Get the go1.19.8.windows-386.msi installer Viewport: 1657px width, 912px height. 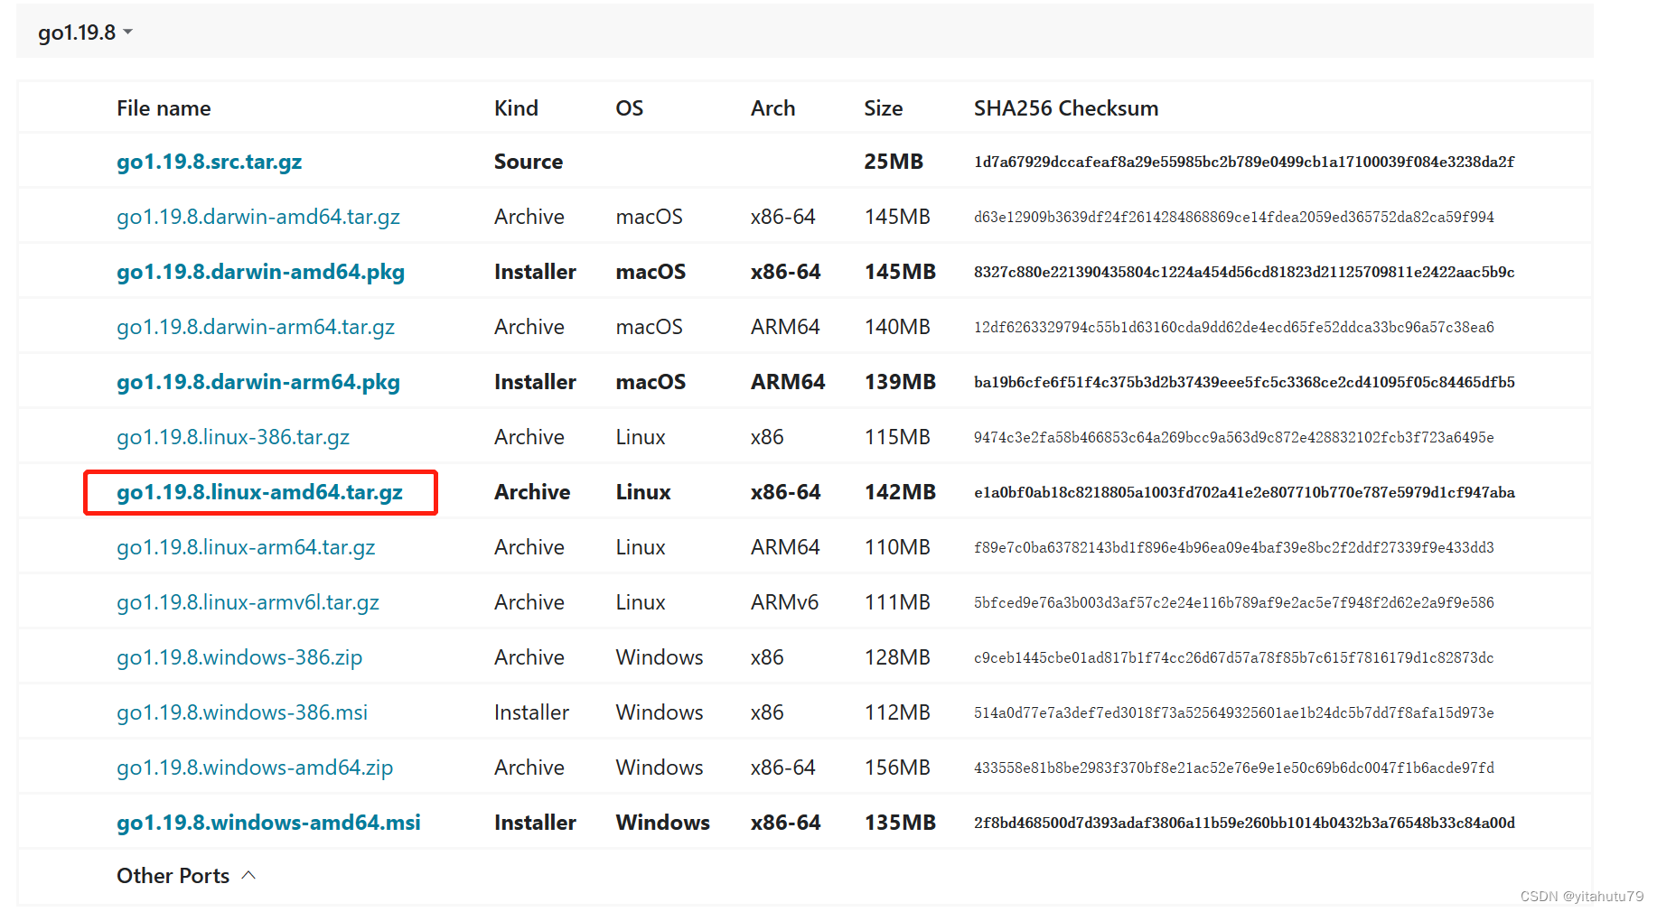point(242,712)
